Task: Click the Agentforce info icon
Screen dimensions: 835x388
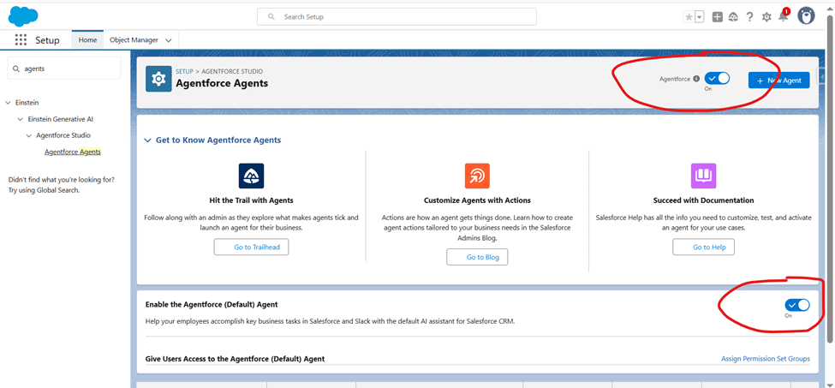Action: [696, 79]
